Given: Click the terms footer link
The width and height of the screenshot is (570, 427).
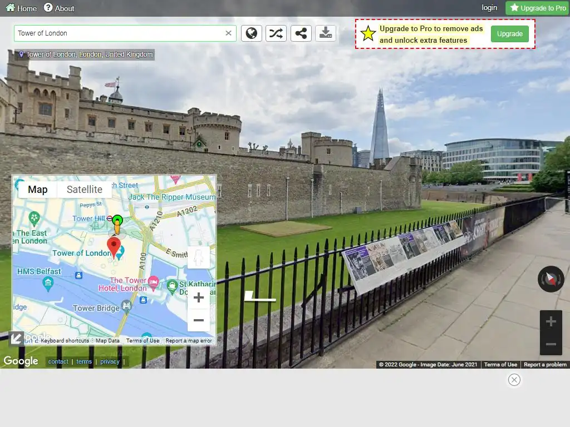Looking at the screenshot, I should point(84,361).
